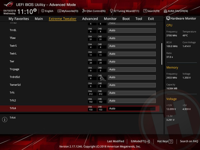Click the Capacity 16384 MB value
Viewport: 200px width, 150px height.
(172, 88)
